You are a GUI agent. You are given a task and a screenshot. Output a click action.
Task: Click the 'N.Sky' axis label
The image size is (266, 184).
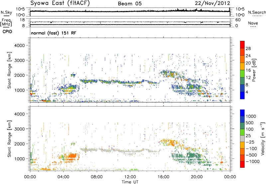pos(6,12)
